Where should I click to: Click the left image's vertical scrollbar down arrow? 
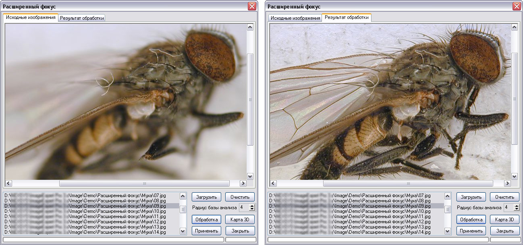tap(250, 176)
